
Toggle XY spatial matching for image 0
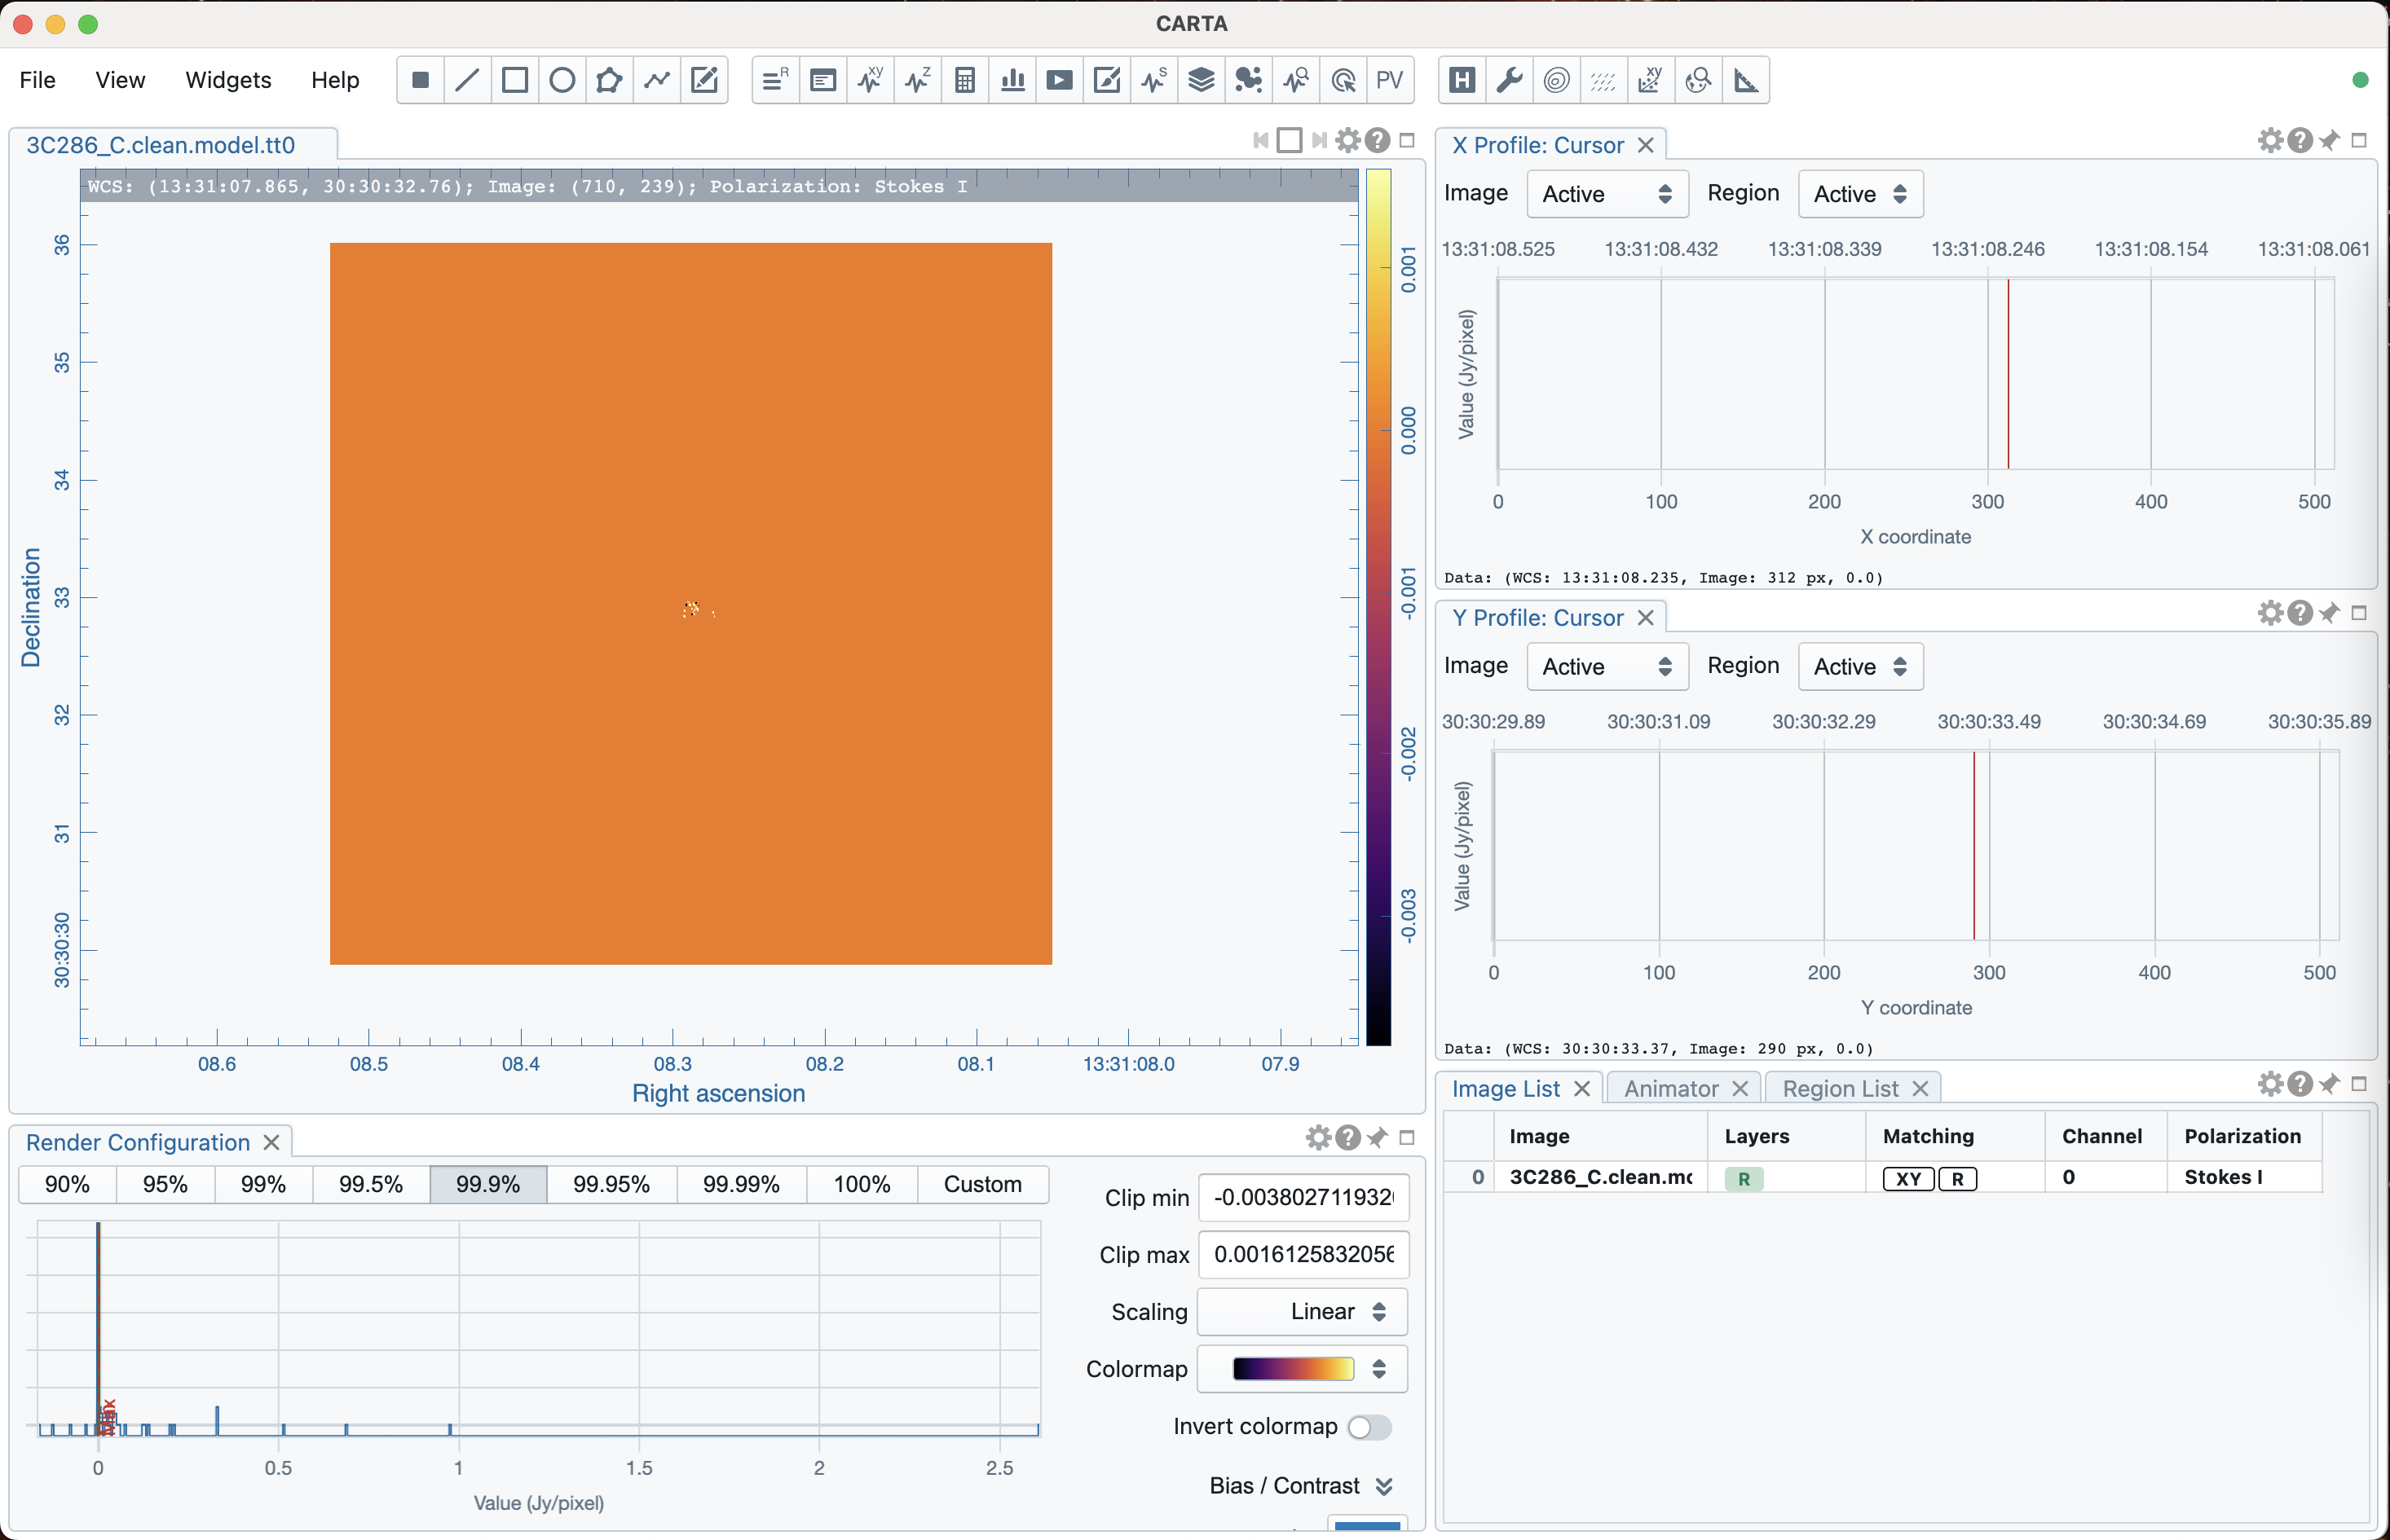(1909, 1179)
